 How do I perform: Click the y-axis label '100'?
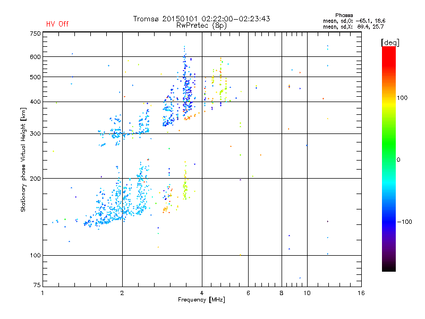pos(35,256)
